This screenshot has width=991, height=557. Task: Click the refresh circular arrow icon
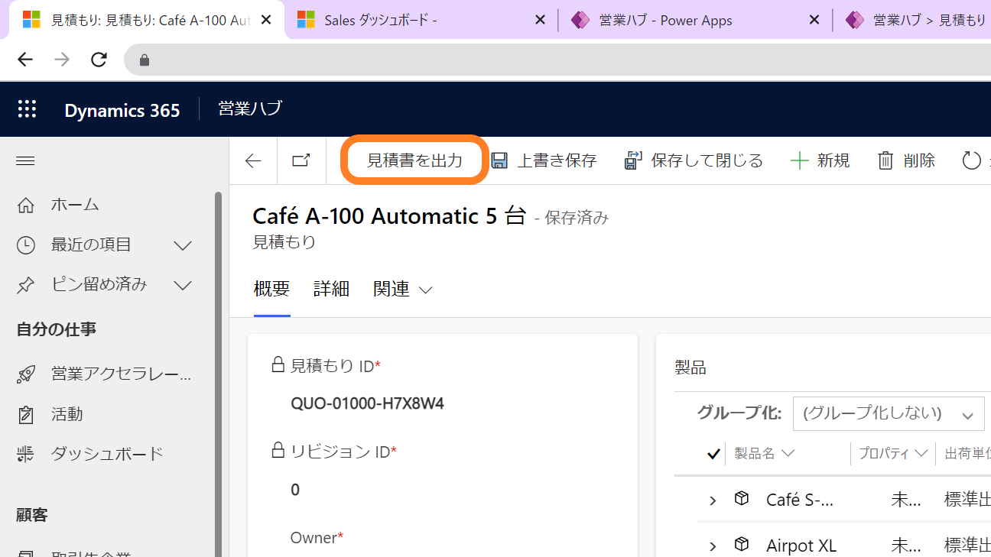(x=971, y=160)
